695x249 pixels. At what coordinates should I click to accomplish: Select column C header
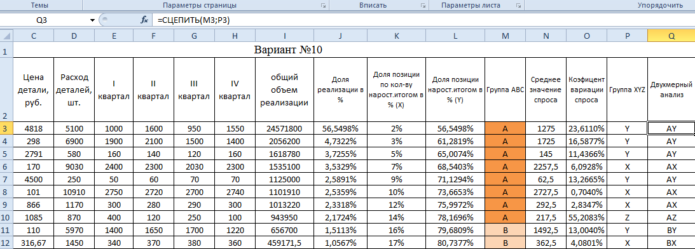coord(34,36)
